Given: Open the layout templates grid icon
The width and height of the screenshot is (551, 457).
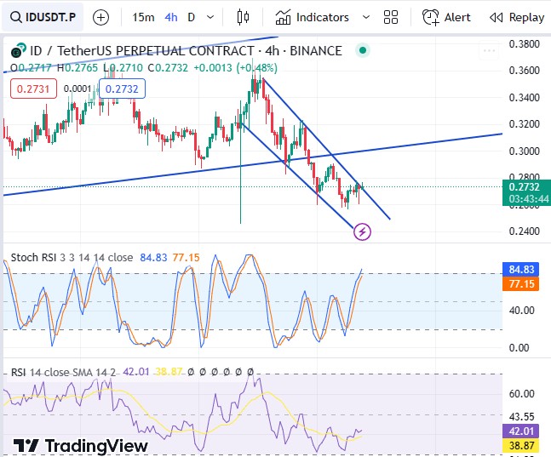Looking at the screenshot, I should pos(391,17).
